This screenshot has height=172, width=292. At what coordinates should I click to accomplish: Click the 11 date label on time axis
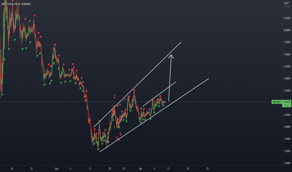(168, 169)
